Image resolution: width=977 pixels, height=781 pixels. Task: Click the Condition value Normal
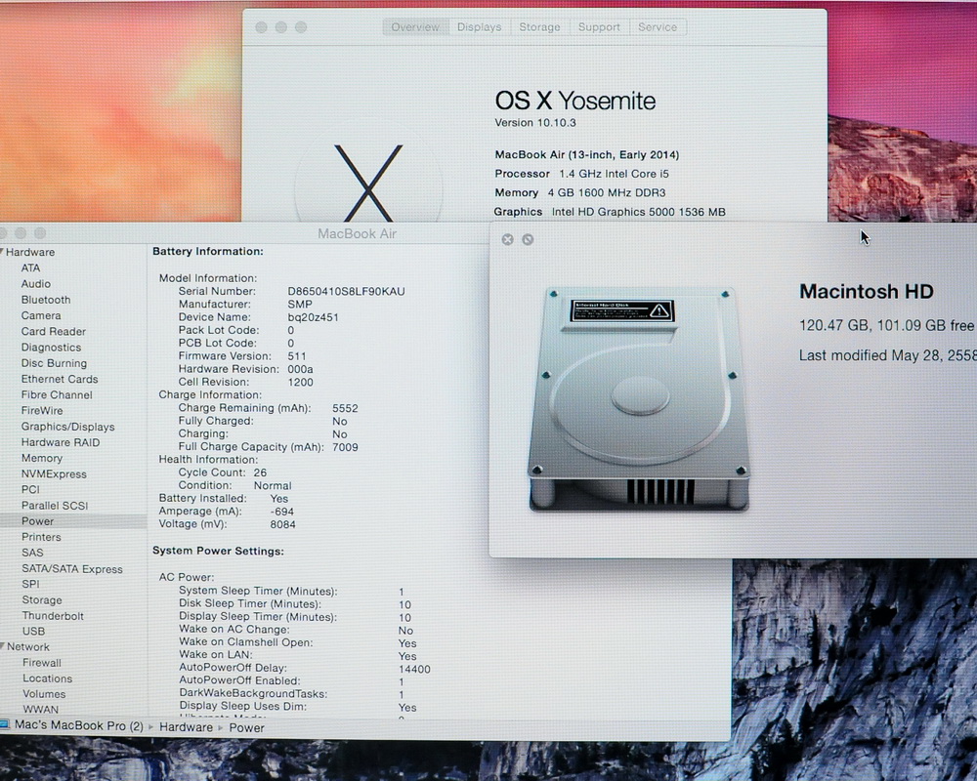[273, 486]
